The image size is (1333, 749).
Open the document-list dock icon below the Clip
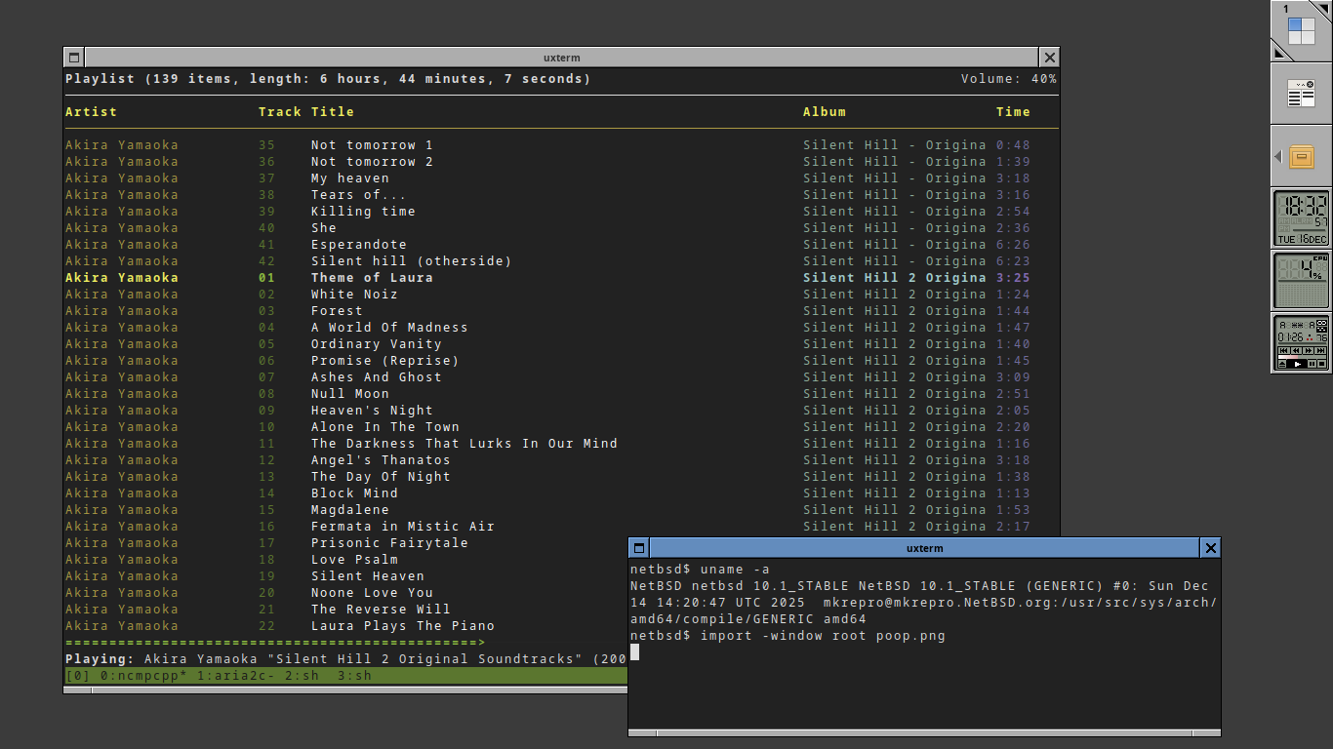pos(1302,94)
